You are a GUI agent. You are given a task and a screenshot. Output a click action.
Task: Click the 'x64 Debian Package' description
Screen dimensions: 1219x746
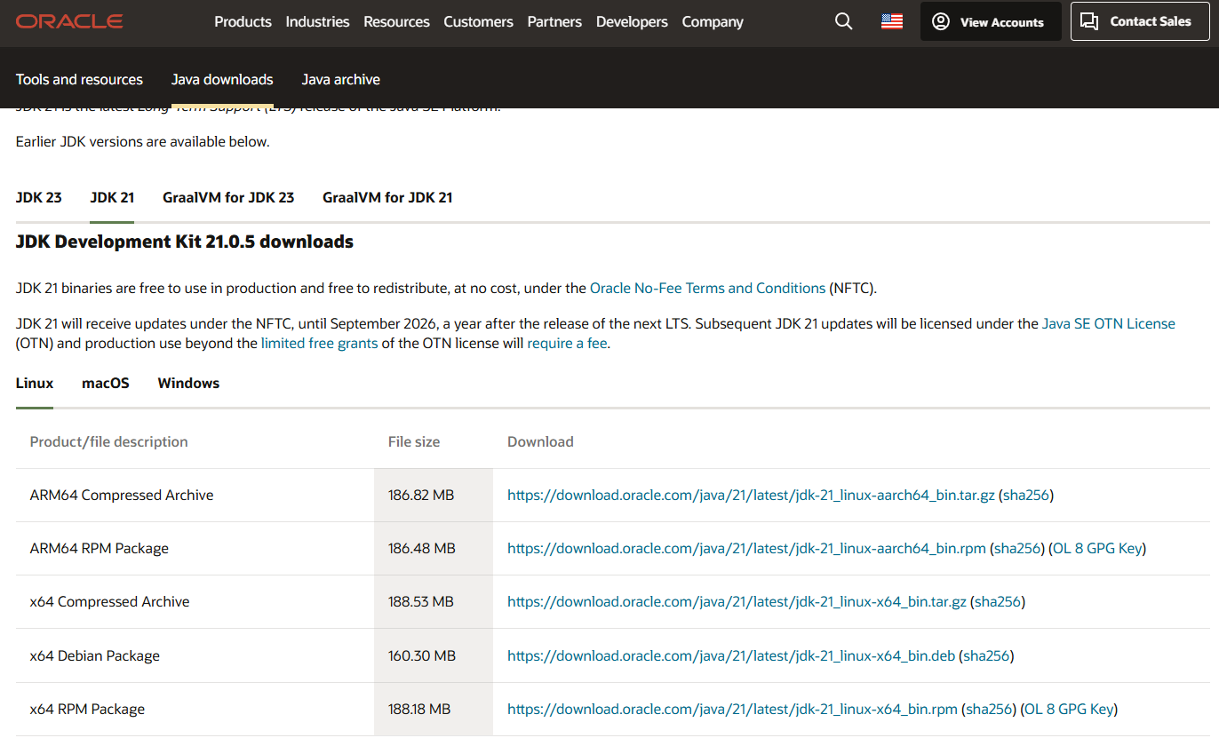pos(95,655)
